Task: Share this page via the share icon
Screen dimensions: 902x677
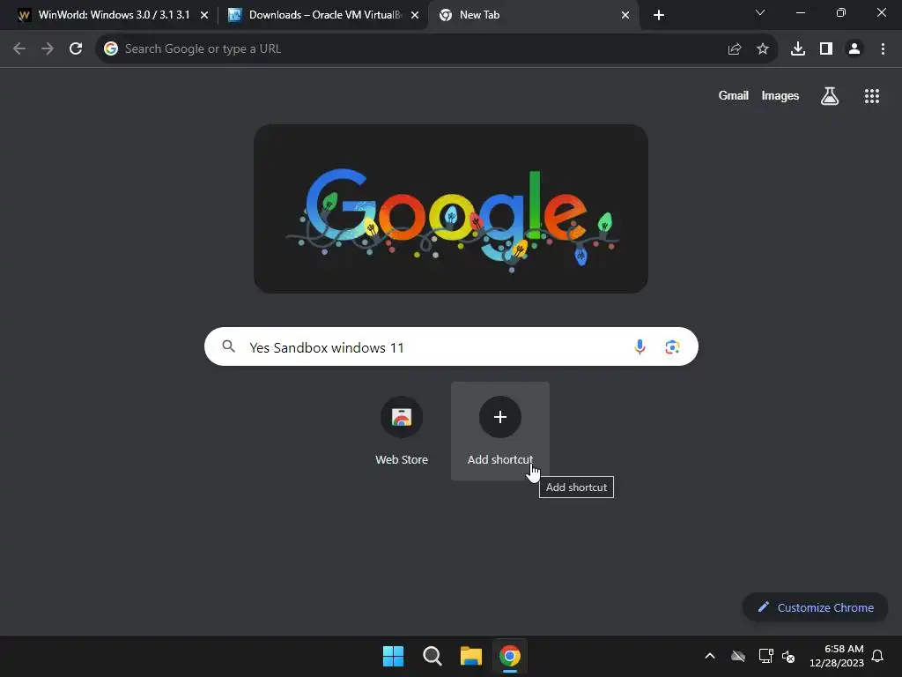Action: click(735, 49)
